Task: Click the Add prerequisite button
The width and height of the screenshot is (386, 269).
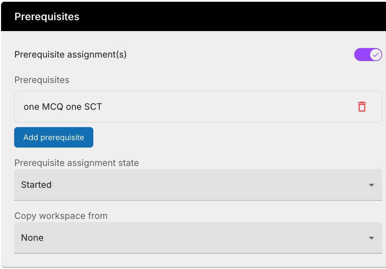Action: (x=54, y=137)
